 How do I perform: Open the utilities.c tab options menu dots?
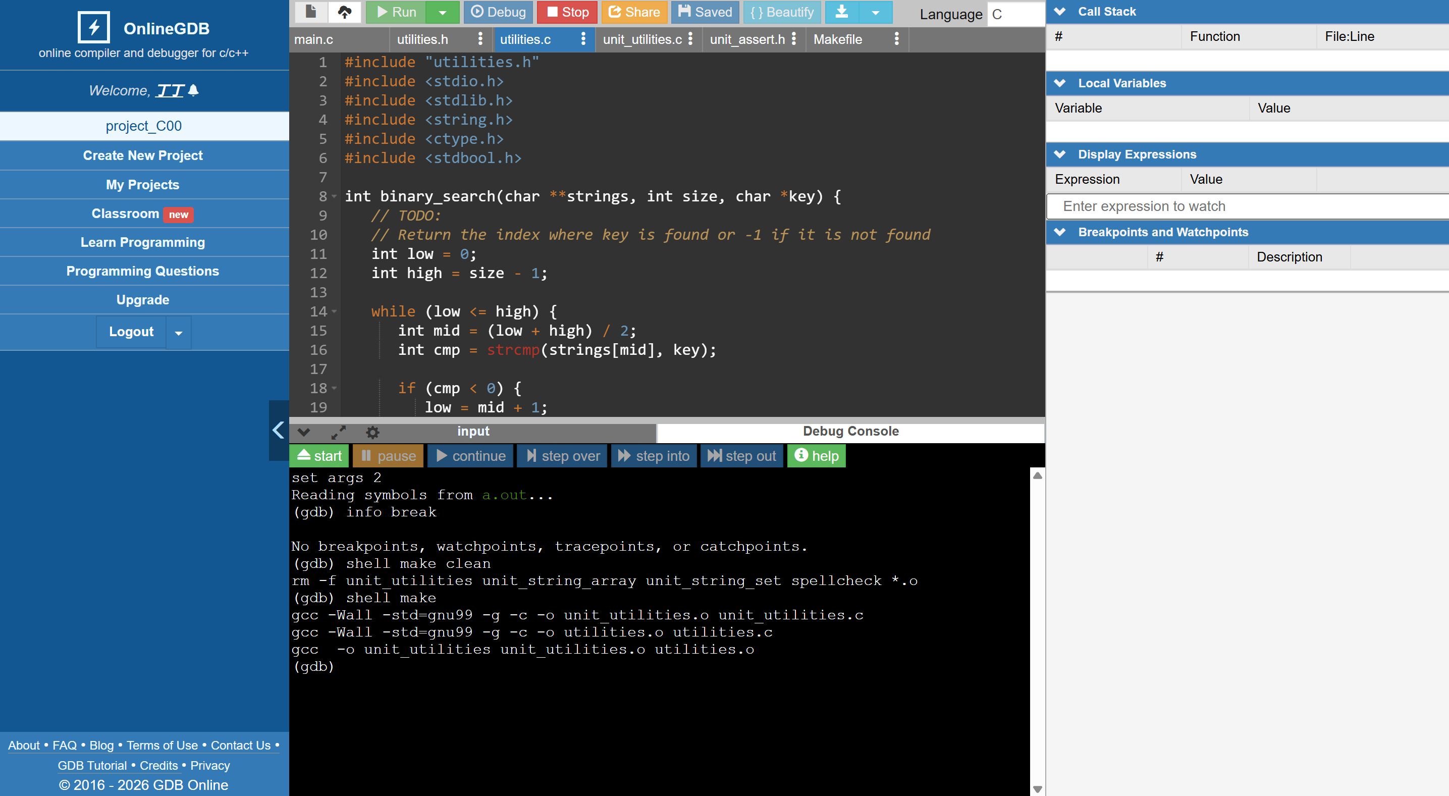(583, 39)
